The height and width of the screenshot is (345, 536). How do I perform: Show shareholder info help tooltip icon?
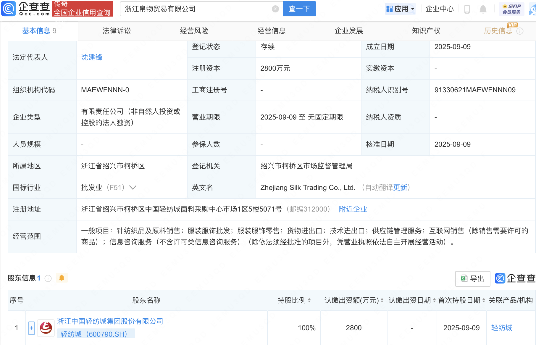[x=48, y=278]
